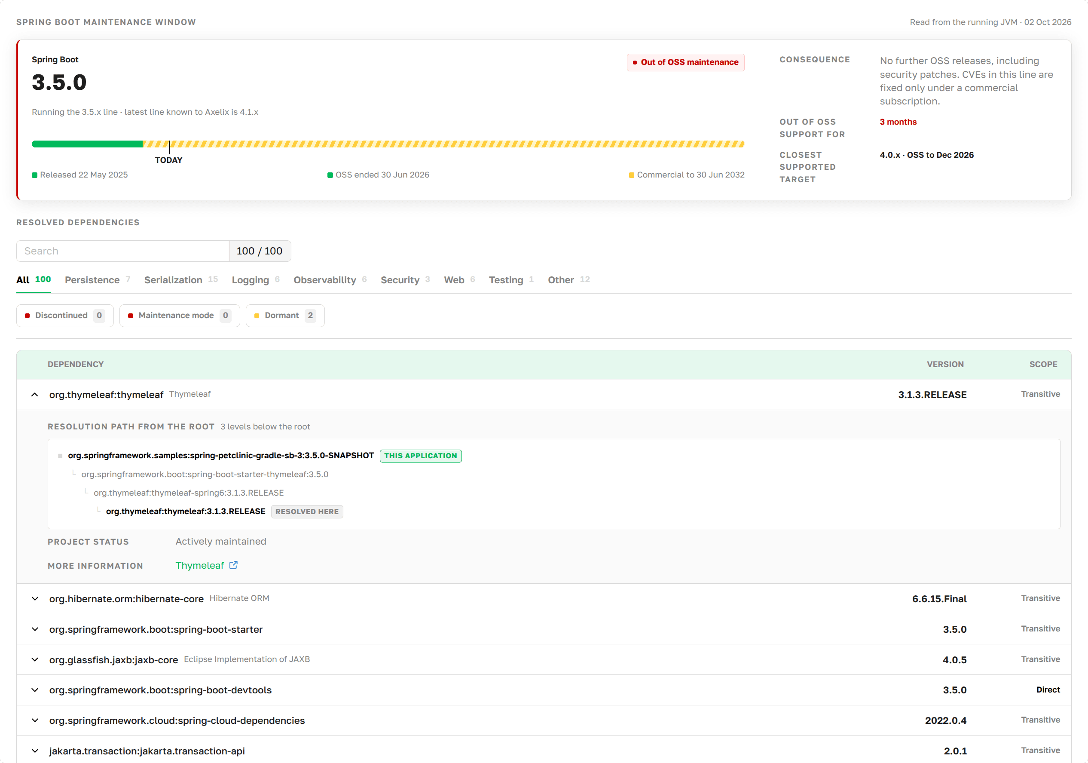Click the Hibernate ORM project label
Image resolution: width=1088 pixels, height=763 pixels.
coord(239,598)
